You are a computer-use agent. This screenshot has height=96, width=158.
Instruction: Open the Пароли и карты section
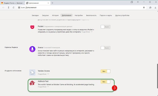point(106,16)
